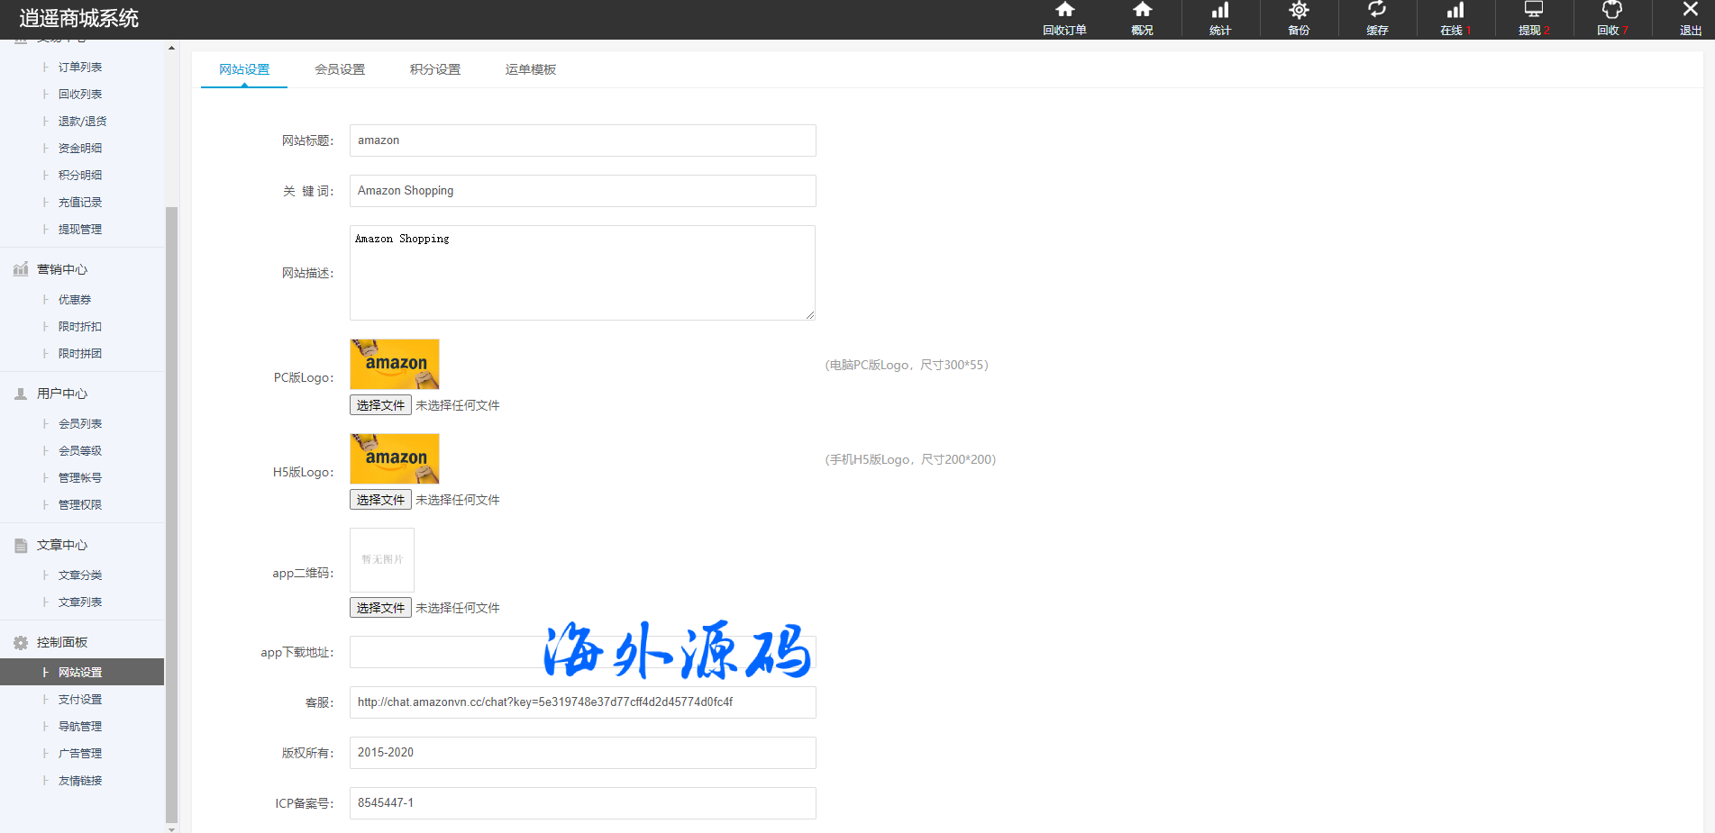Click the 备份 backup gear icon
This screenshot has height=833, width=1715.
(x=1298, y=11)
